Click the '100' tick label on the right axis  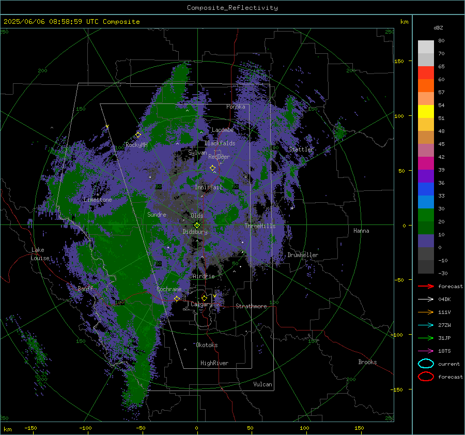[399, 116]
